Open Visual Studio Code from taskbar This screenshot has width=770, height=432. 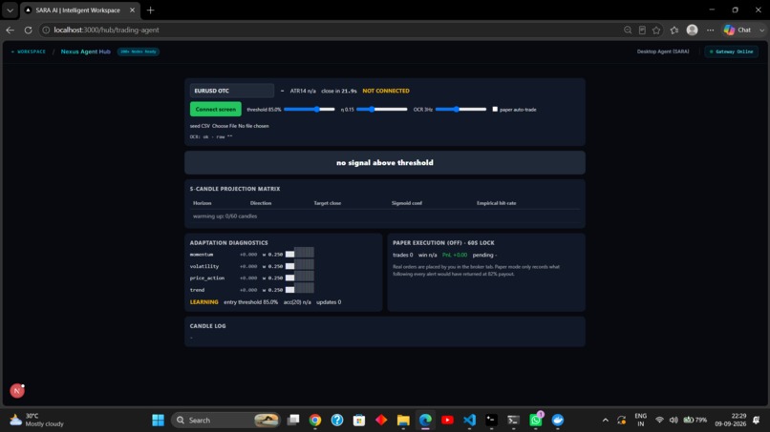pos(469,420)
